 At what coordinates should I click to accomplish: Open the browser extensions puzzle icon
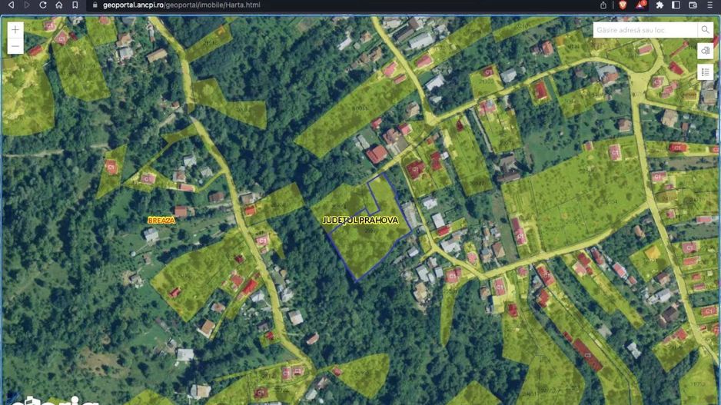pos(660,5)
